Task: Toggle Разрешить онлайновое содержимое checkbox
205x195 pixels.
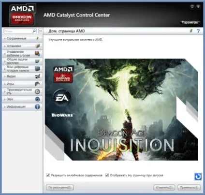Action: tap(48, 175)
